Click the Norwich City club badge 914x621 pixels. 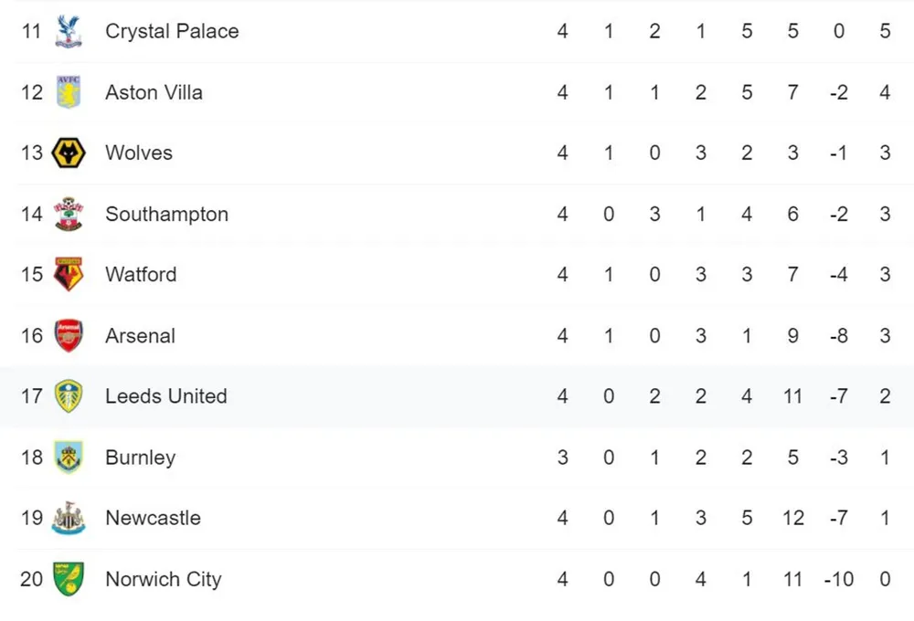(x=69, y=579)
